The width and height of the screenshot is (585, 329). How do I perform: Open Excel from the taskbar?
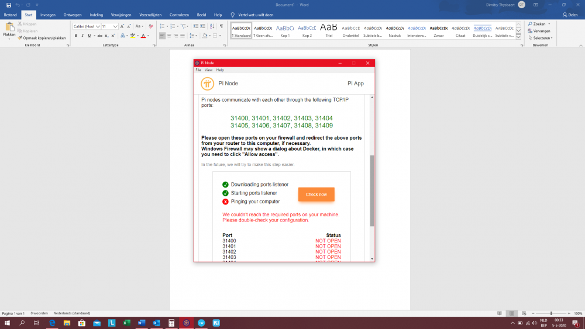click(x=126, y=323)
